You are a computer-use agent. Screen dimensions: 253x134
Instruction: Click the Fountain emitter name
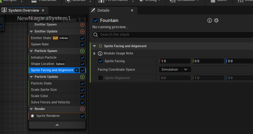(x=109, y=20)
